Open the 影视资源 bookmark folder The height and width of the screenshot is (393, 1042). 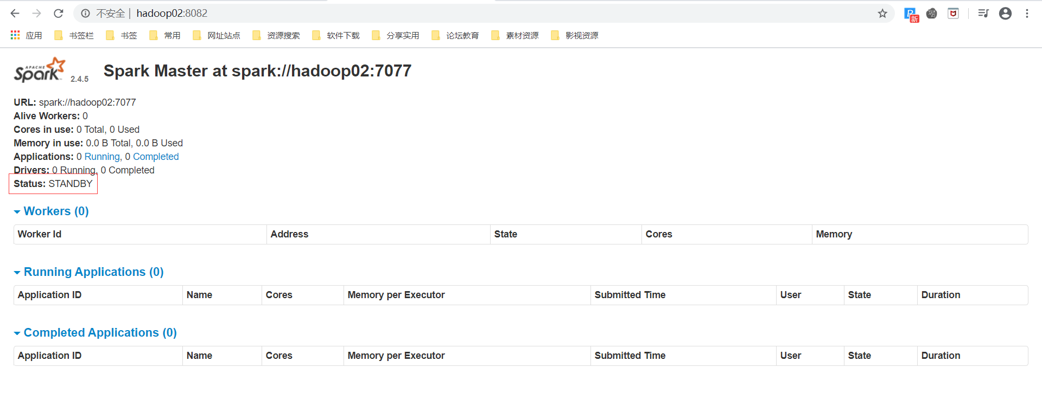click(575, 35)
